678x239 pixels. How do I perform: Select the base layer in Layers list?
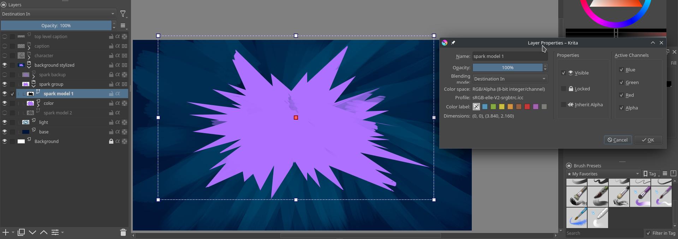(44, 132)
